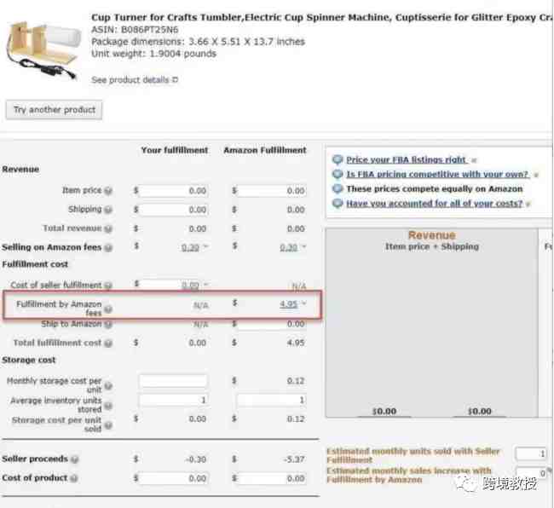554x508 pixels.
Task: Click the Your fulfillment seller proceeds -0.30 value
Action: tap(195, 459)
